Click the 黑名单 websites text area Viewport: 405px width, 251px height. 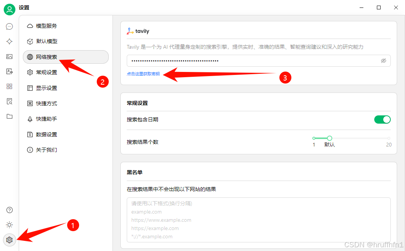pyautogui.click(x=258, y=220)
